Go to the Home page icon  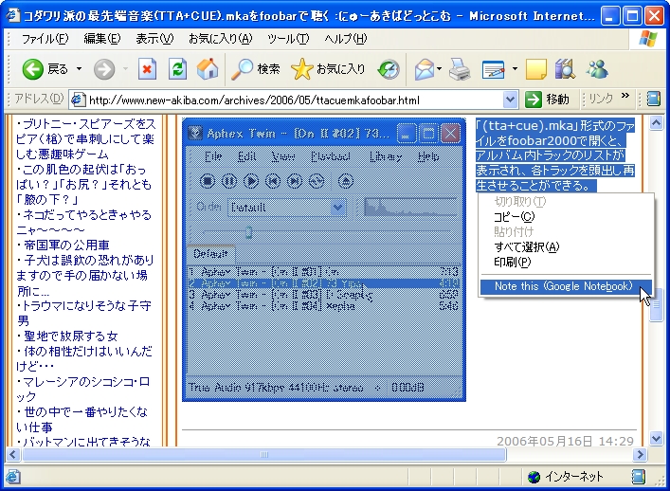click(x=208, y=68)
